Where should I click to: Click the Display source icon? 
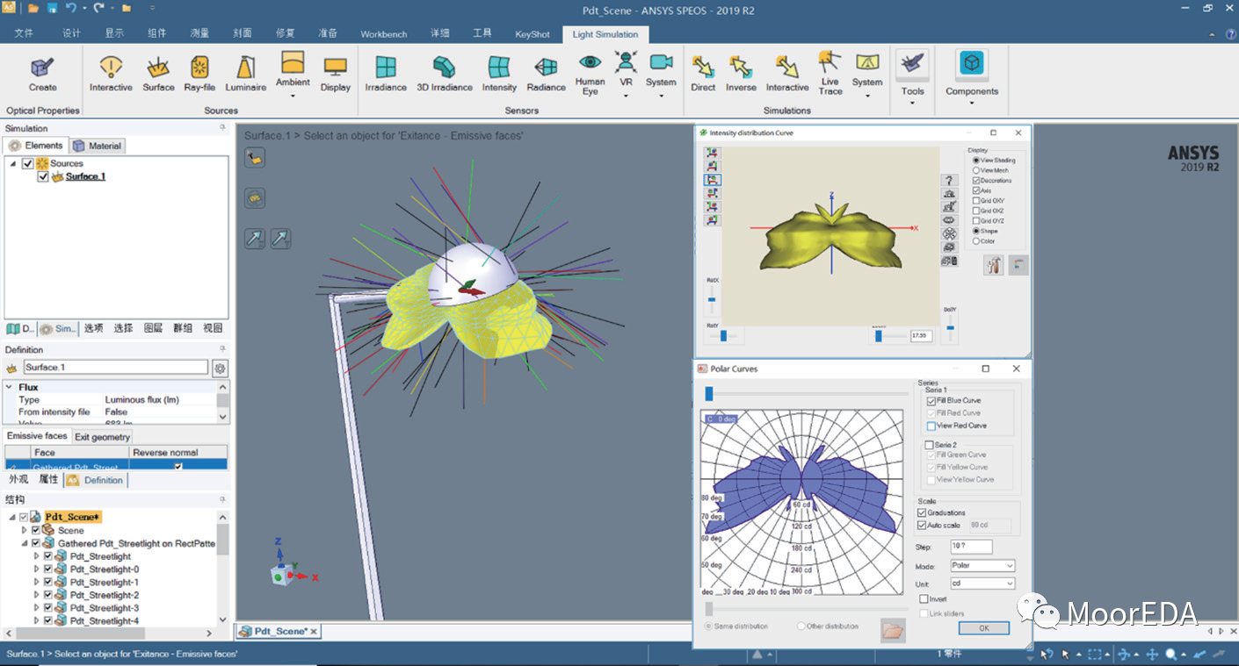point(335,68)
